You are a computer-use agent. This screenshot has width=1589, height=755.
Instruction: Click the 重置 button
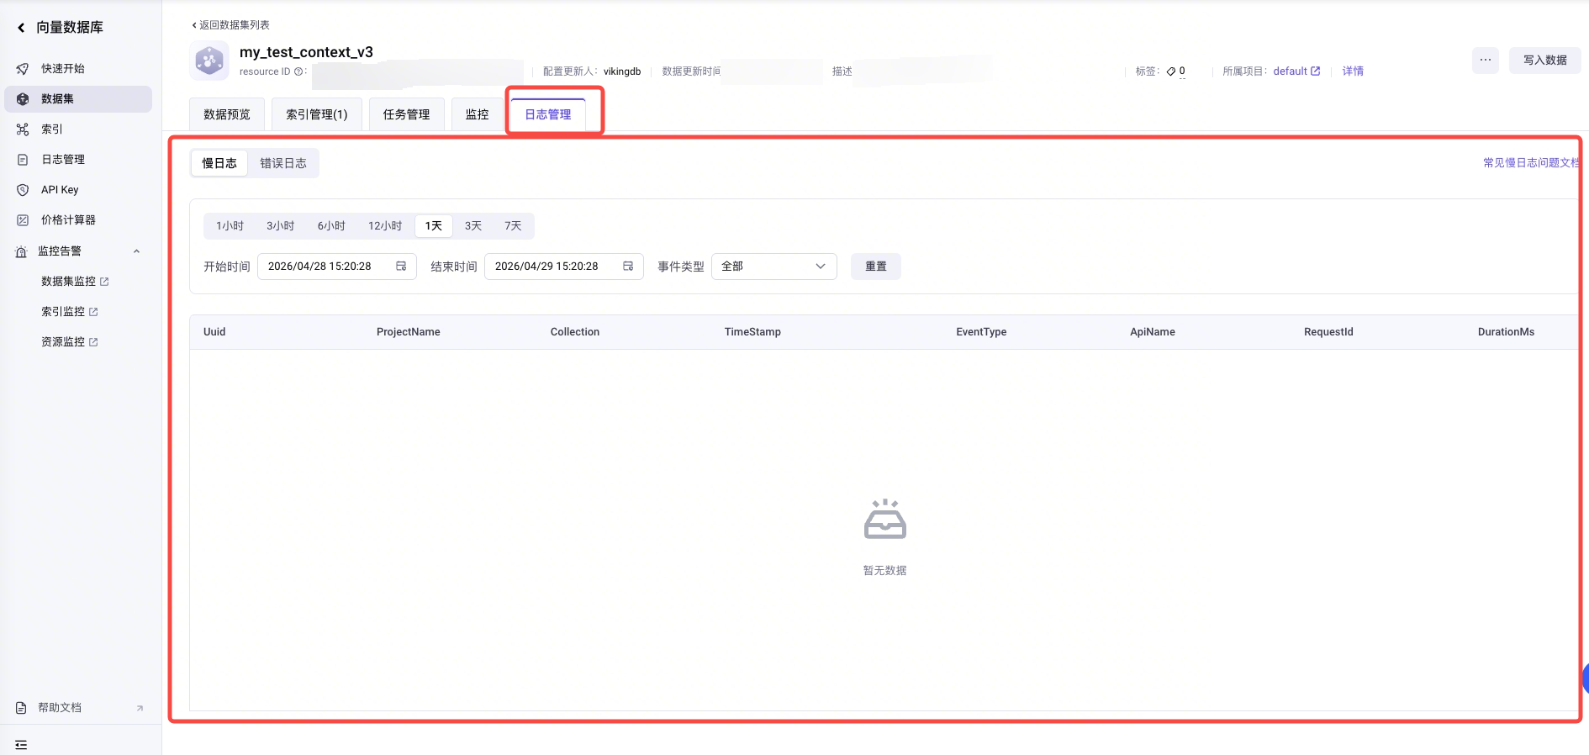(876, 267)
